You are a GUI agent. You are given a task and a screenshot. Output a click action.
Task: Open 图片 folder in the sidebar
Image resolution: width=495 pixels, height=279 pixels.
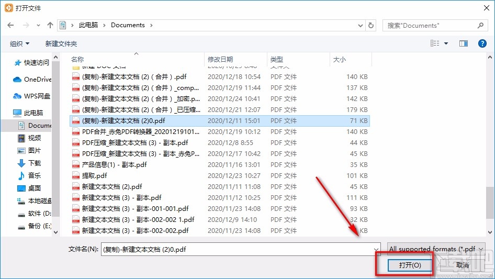(x=29, y=150)
